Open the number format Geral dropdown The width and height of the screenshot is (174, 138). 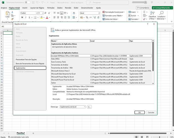99,13
